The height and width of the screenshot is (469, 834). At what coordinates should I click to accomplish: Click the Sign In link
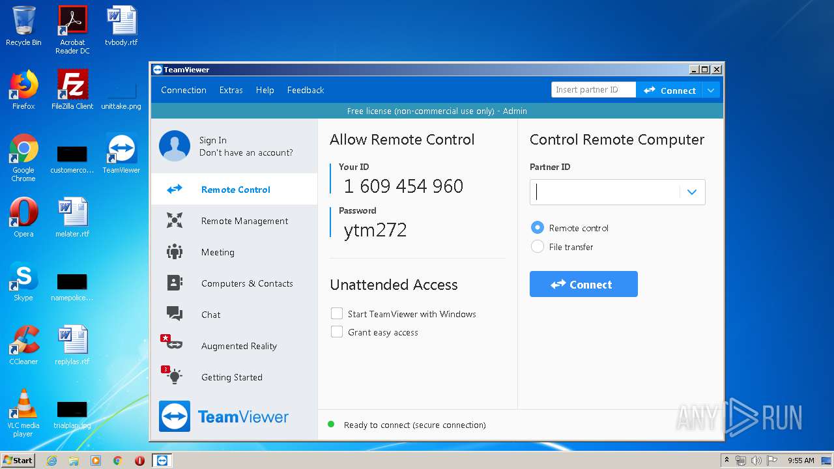(213, 140)
